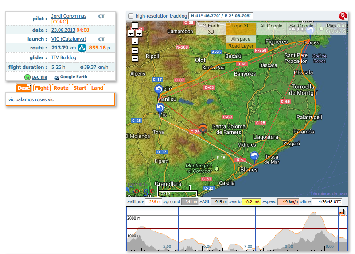Click the chart toggle icon in altitude graph
The width and height of the screenshot is (355, 254).
tap(341, 212)
